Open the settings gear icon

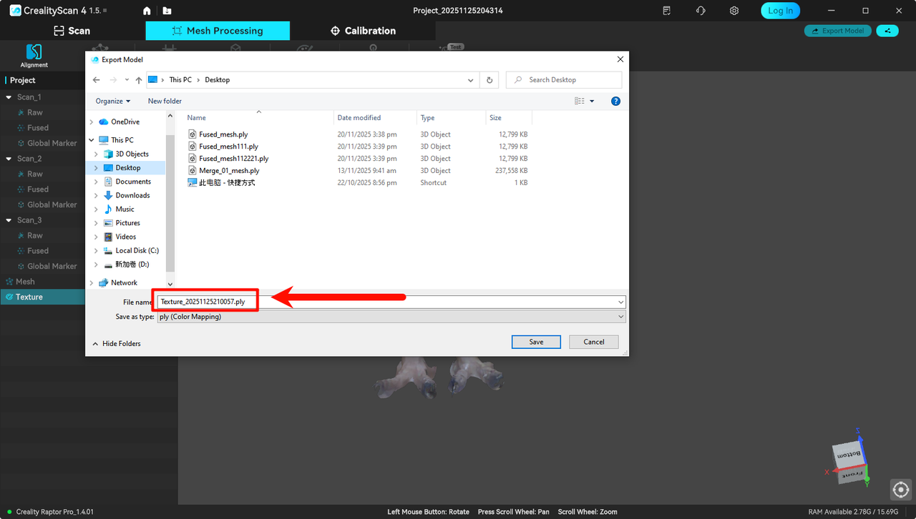(x=734, y=11)
